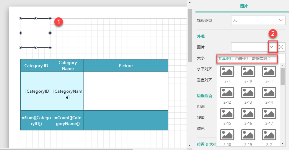Select the 2-12 image icon
This screenshot has height=150, width=289.
coord(227,92)
